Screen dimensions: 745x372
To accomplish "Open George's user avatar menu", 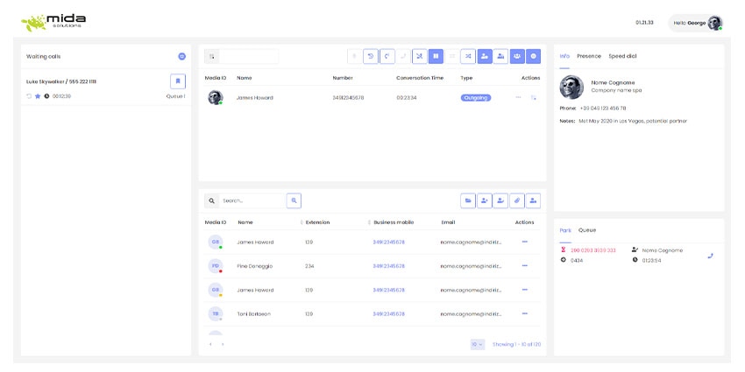I will coord(714,23).
